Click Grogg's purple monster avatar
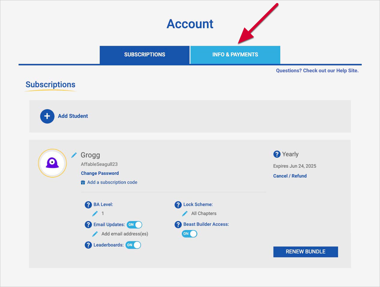Viewport: 380px width, 287px height. pos(52,163)
